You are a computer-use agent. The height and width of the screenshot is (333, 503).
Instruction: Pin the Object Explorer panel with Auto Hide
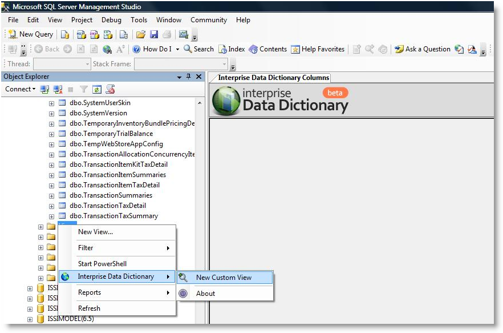click(x=189, y=77)
